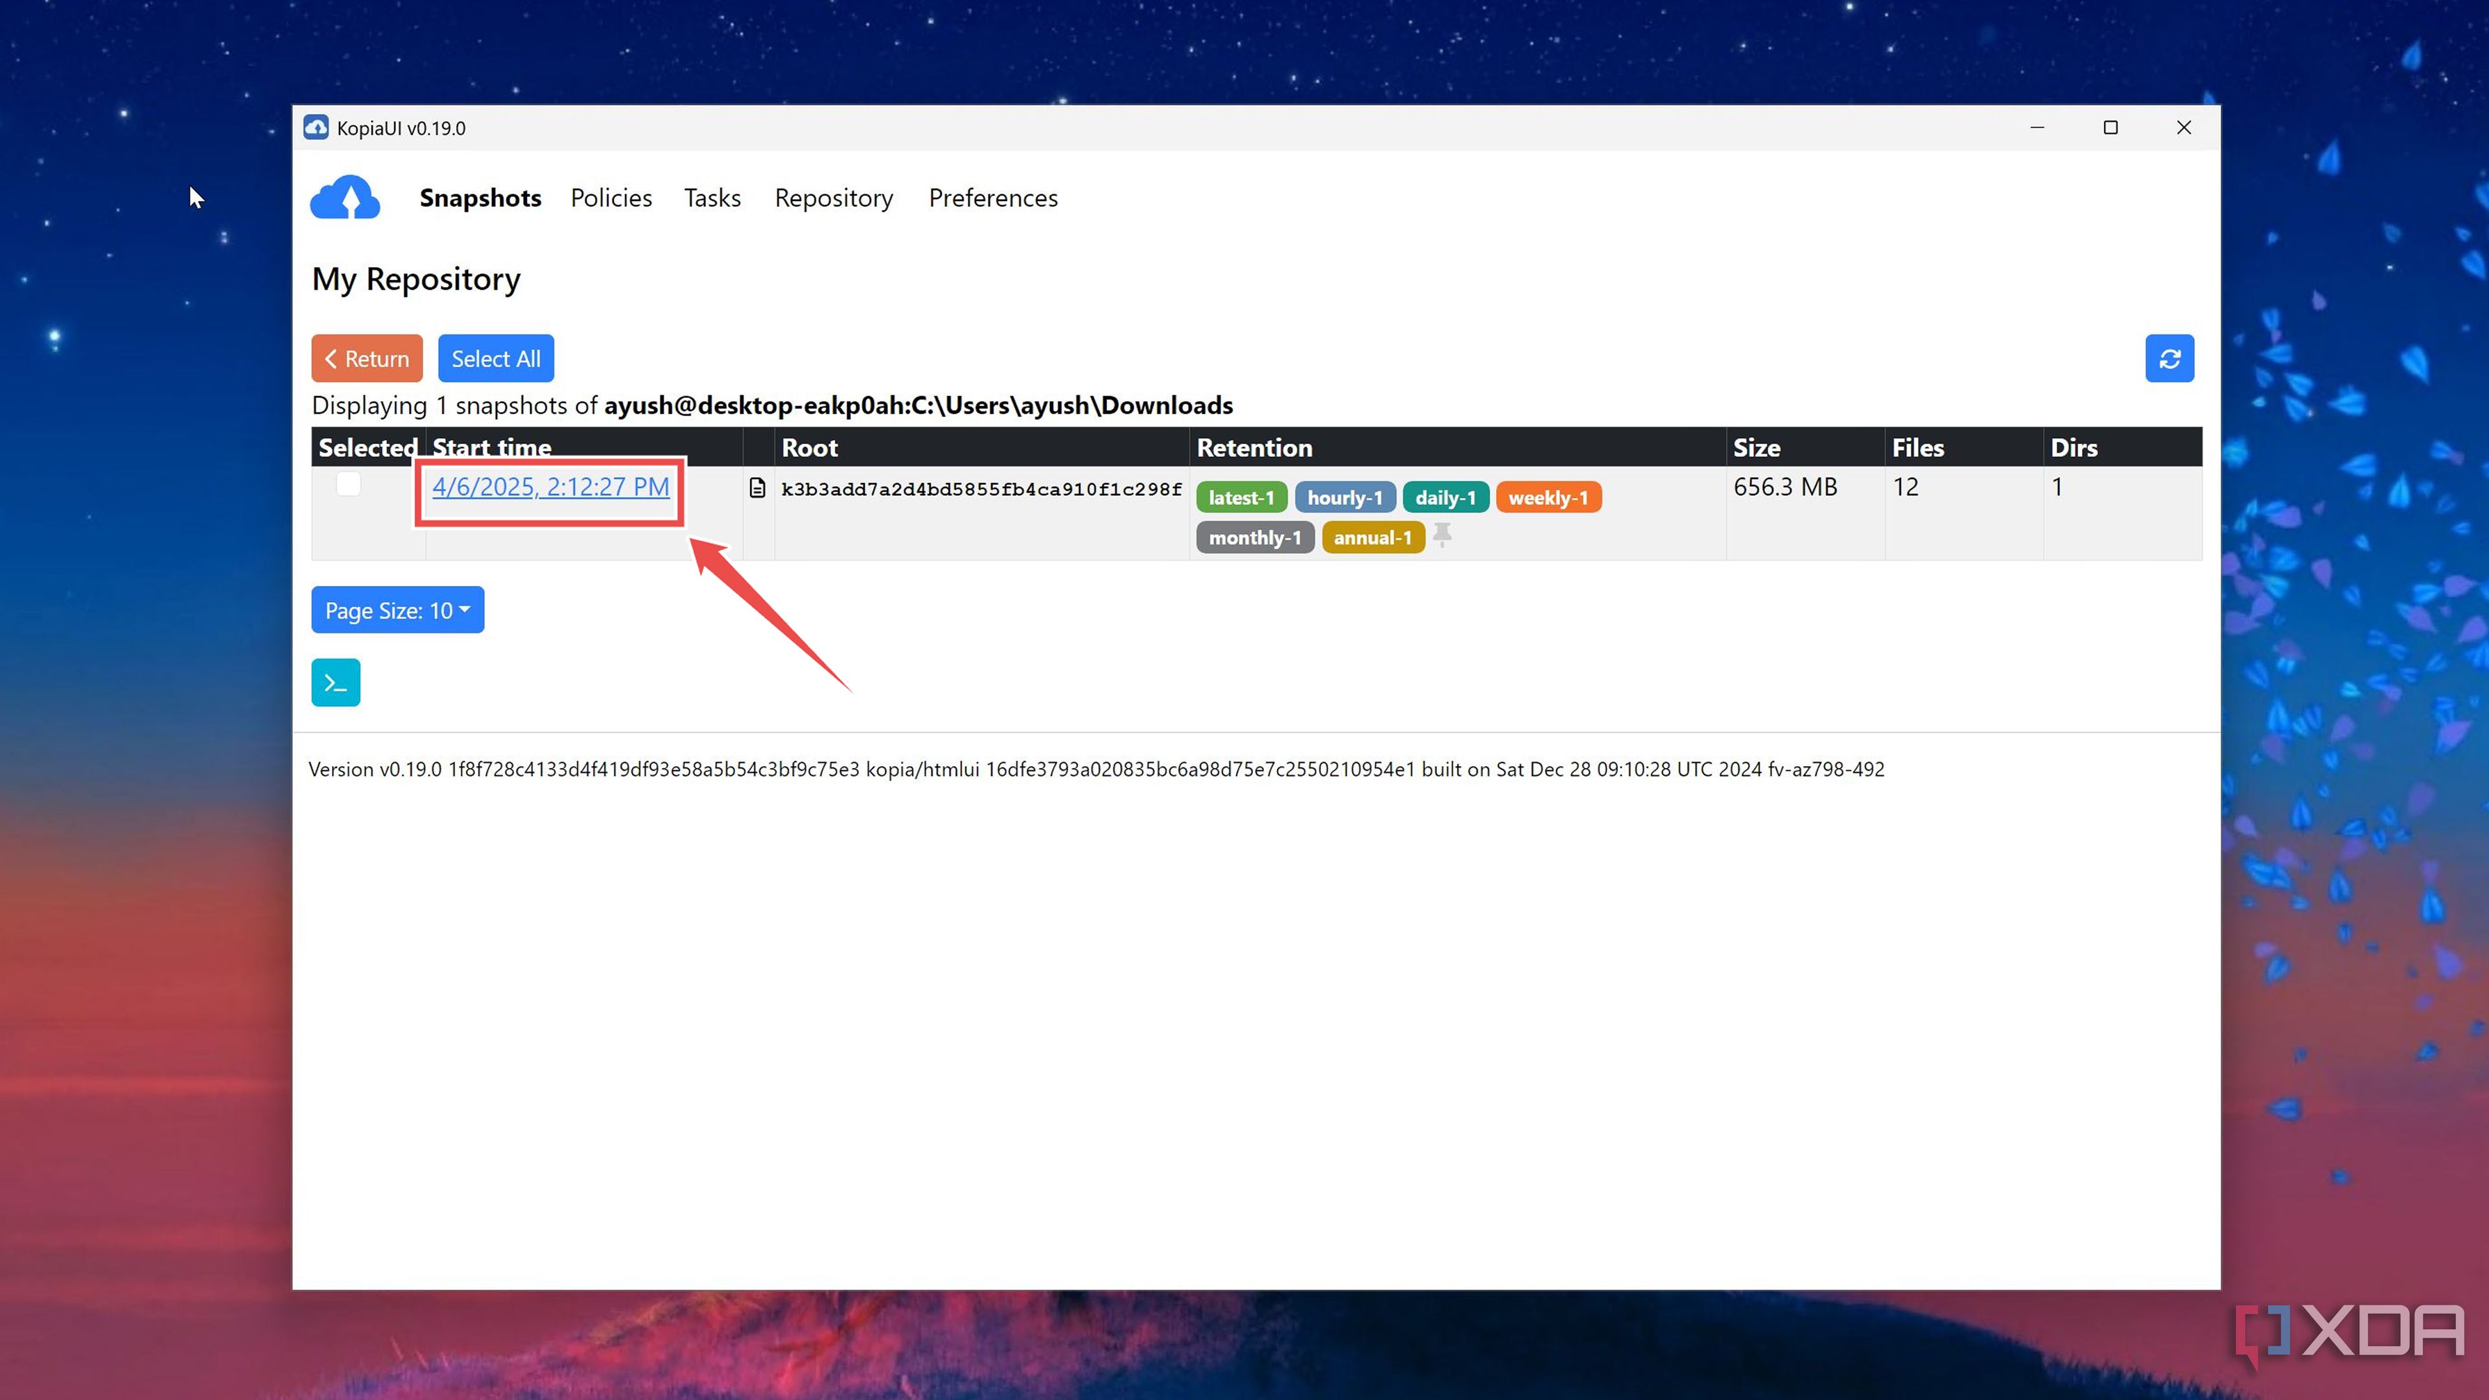
Task: Open Preferences
Action: point(993,197)
